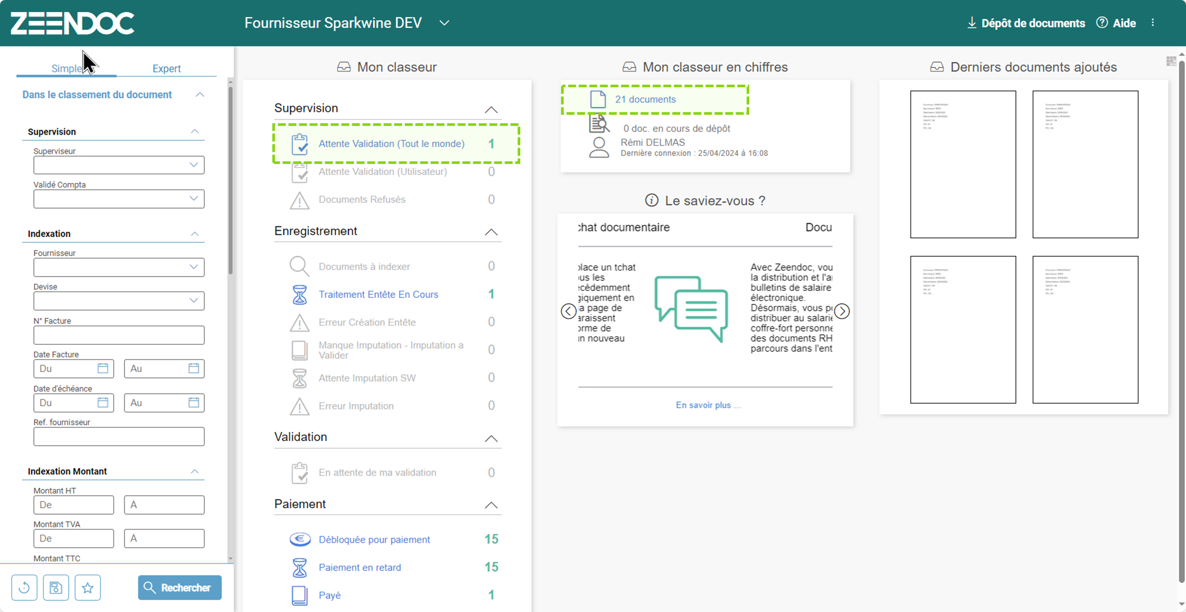Collapse the Indexation Montant filter group
Image resolution: width=1186 pixels, height=612 pixels.
195,471
